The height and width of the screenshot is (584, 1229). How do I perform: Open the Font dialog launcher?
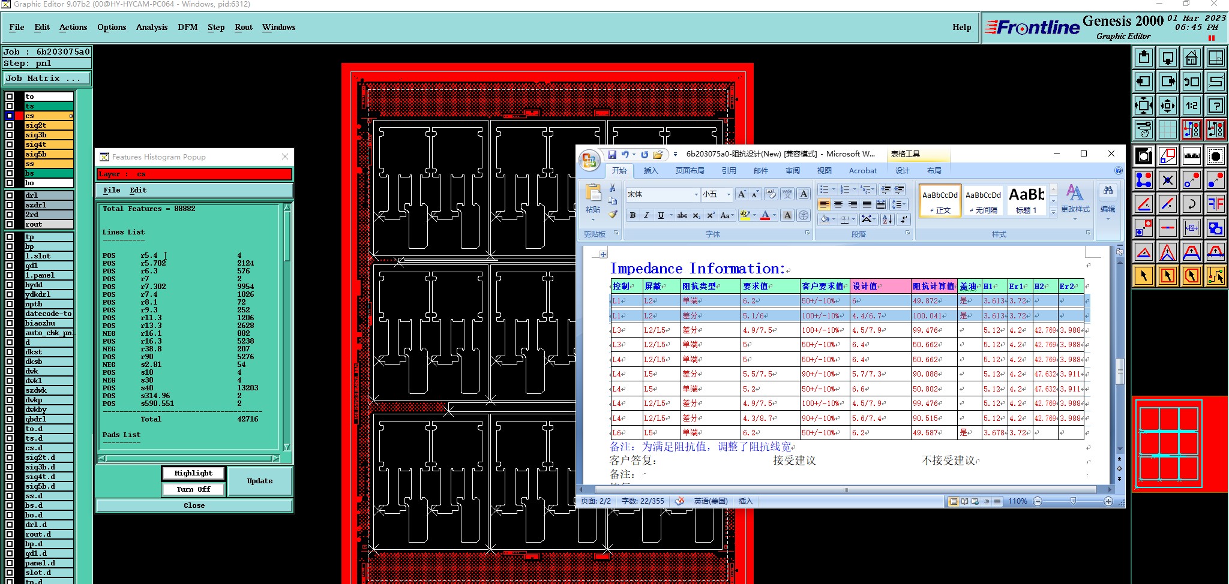click(807, 233)
